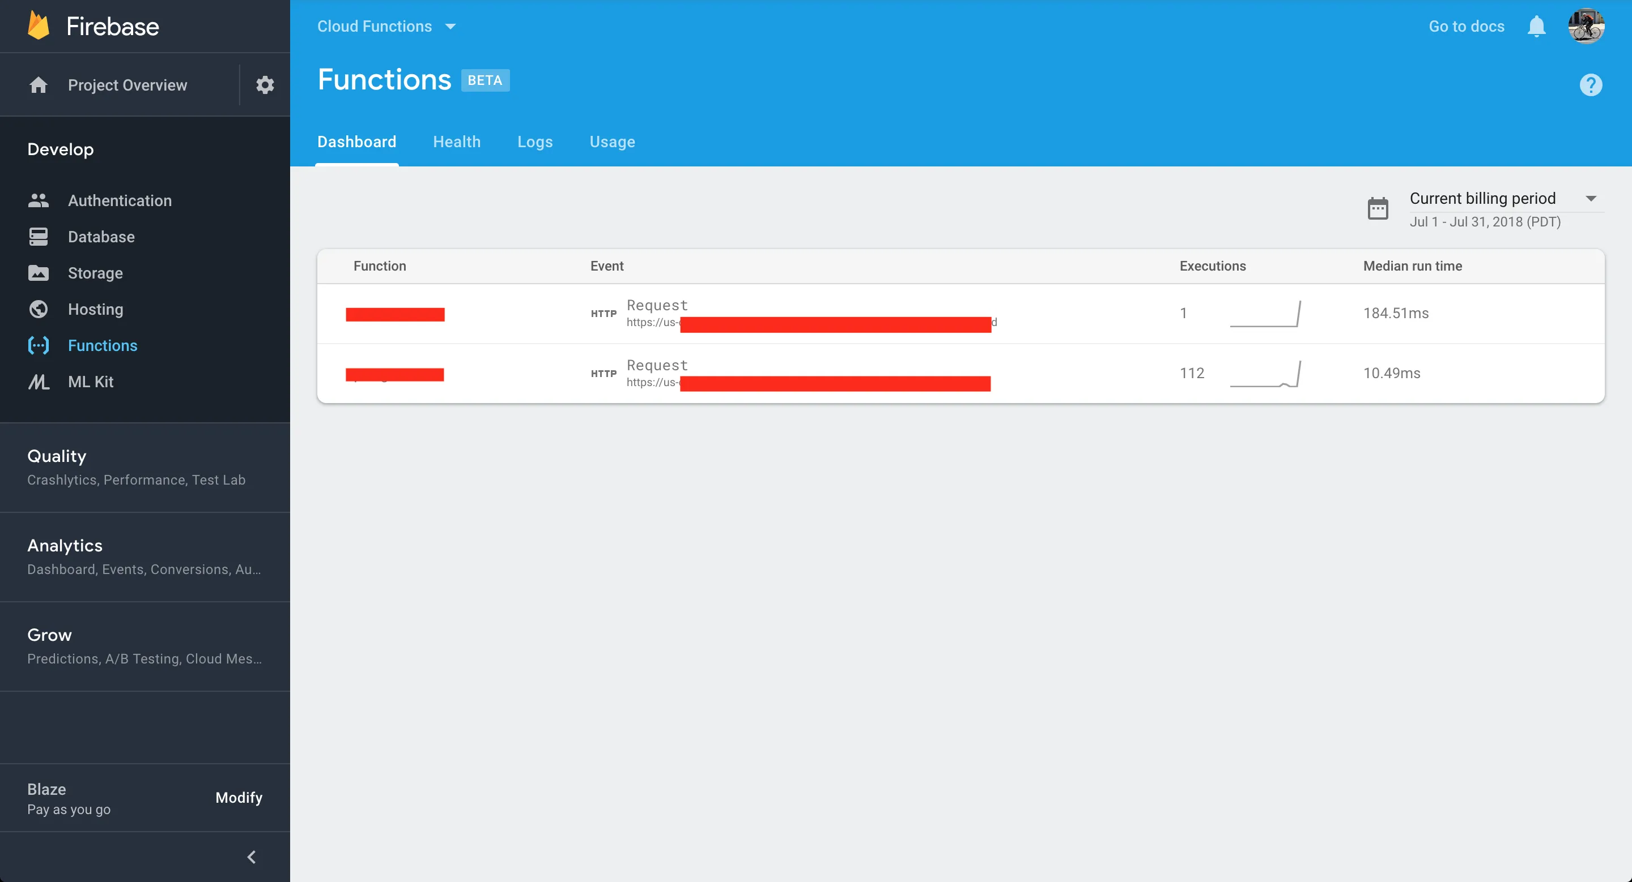Click the Authentication people icon
The width and height of the screenshot is (1632, 882).
point(38,200)
